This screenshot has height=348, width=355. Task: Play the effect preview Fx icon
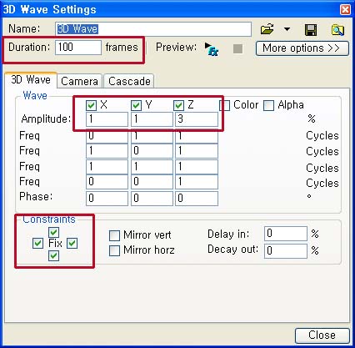coord(212,49)
